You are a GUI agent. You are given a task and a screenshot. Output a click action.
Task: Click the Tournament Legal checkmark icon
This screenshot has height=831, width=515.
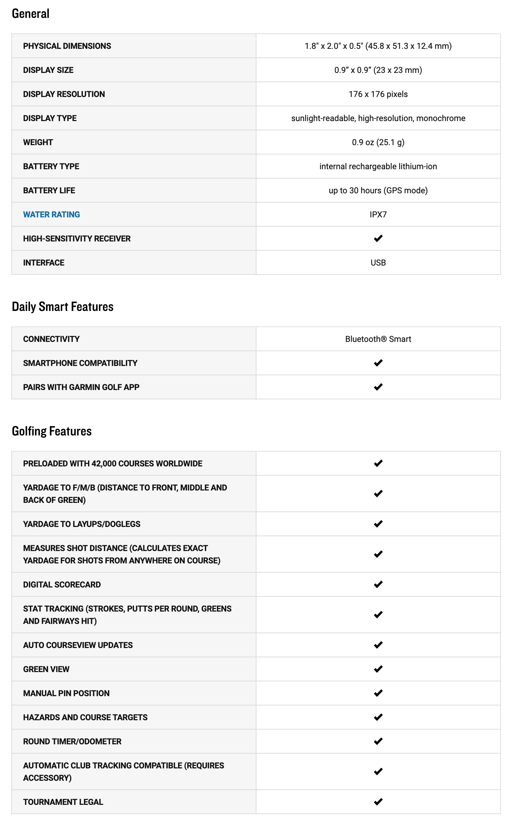click(378, 802)
